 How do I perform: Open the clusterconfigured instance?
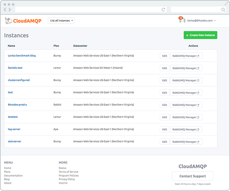tap(19, 80)
